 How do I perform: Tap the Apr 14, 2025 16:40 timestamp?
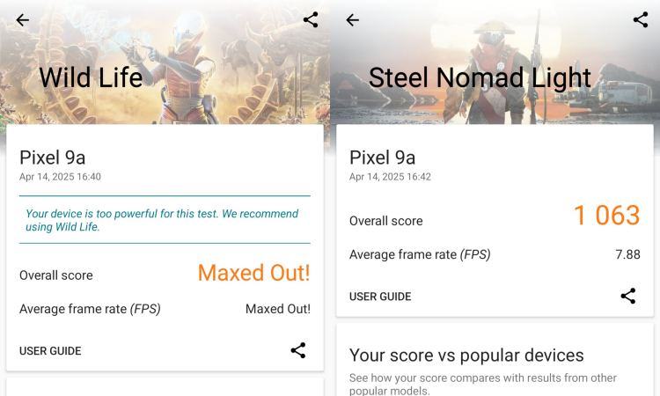pyautogui.click(x=60, y=177)
